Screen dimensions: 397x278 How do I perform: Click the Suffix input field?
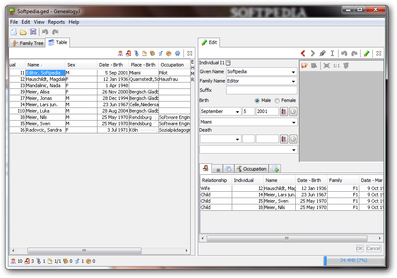(261, 90)
